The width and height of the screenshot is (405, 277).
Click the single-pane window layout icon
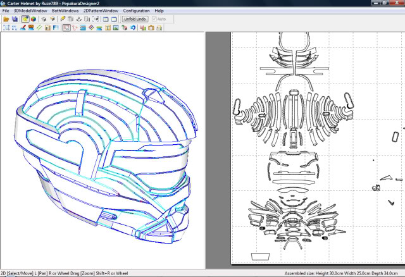coord(114,19)
